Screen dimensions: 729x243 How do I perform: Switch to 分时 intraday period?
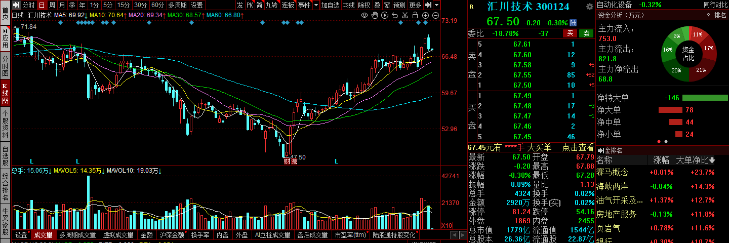click(x=28, y=5)
